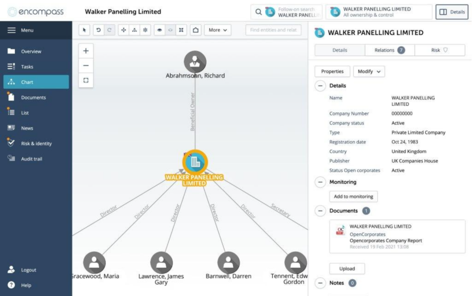Select the arrow selection tool

85,30
